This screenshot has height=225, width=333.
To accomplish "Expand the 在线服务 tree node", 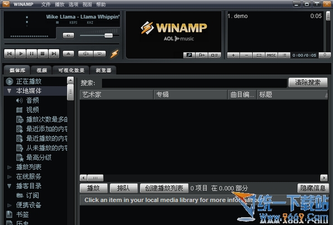I will coord(9,177).
